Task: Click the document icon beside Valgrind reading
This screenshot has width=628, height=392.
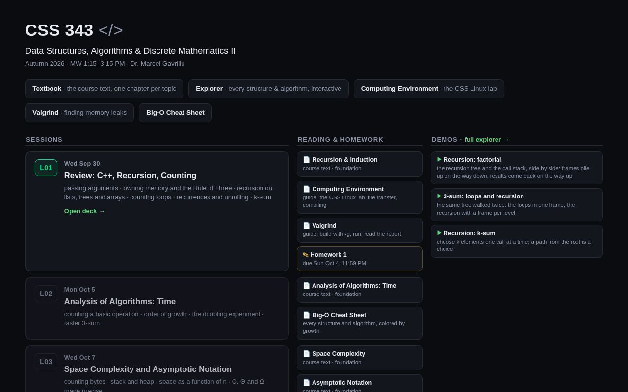Action: point(306,226)
